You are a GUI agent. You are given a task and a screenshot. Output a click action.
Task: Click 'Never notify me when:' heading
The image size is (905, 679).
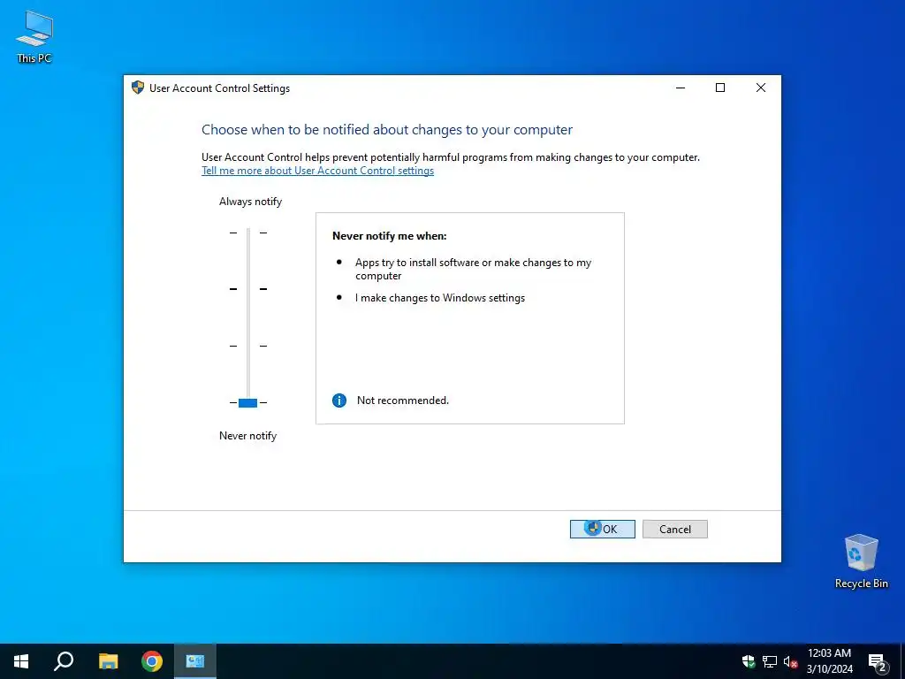(390, 235)
